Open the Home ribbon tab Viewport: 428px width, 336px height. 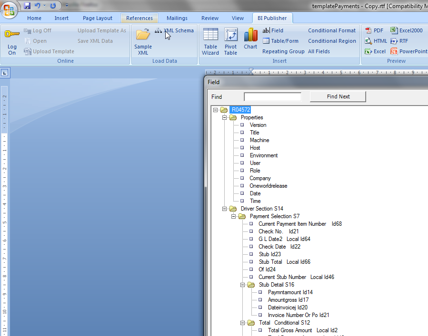coord(34,18)
